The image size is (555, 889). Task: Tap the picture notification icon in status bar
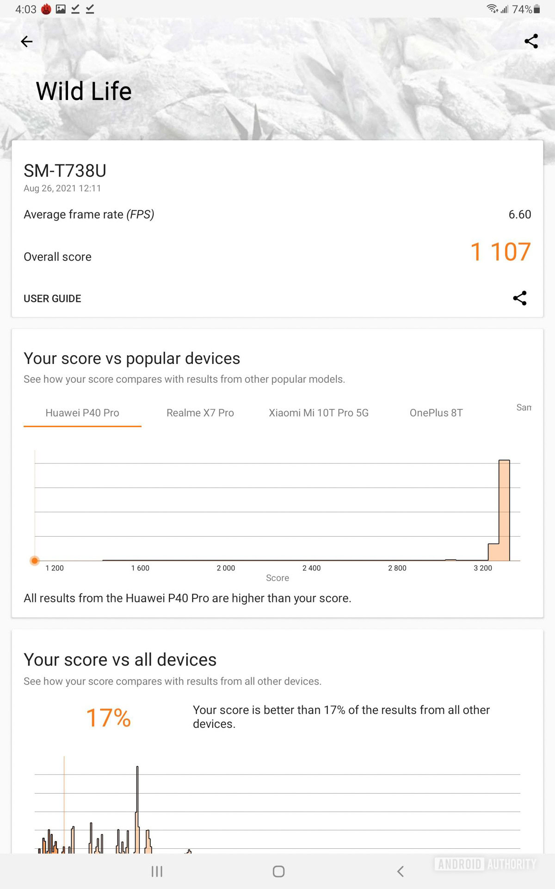click(x=61, y=9)
